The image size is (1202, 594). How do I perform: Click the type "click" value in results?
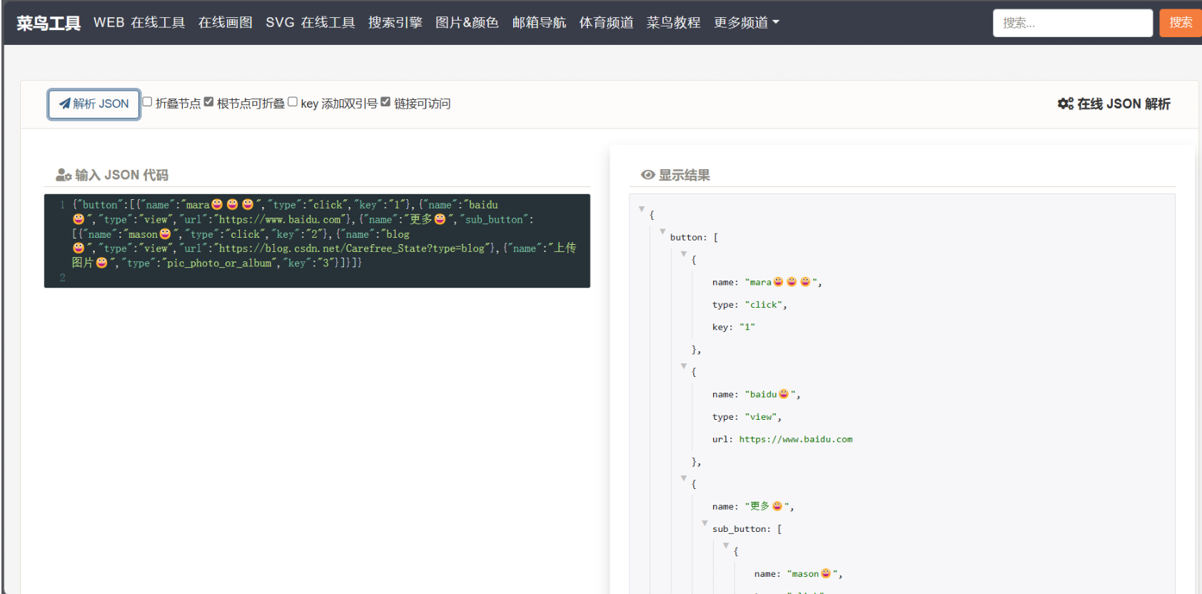coord(763,305)
